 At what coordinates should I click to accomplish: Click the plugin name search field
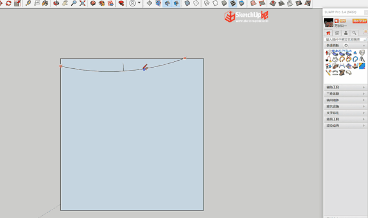(346, 39)
